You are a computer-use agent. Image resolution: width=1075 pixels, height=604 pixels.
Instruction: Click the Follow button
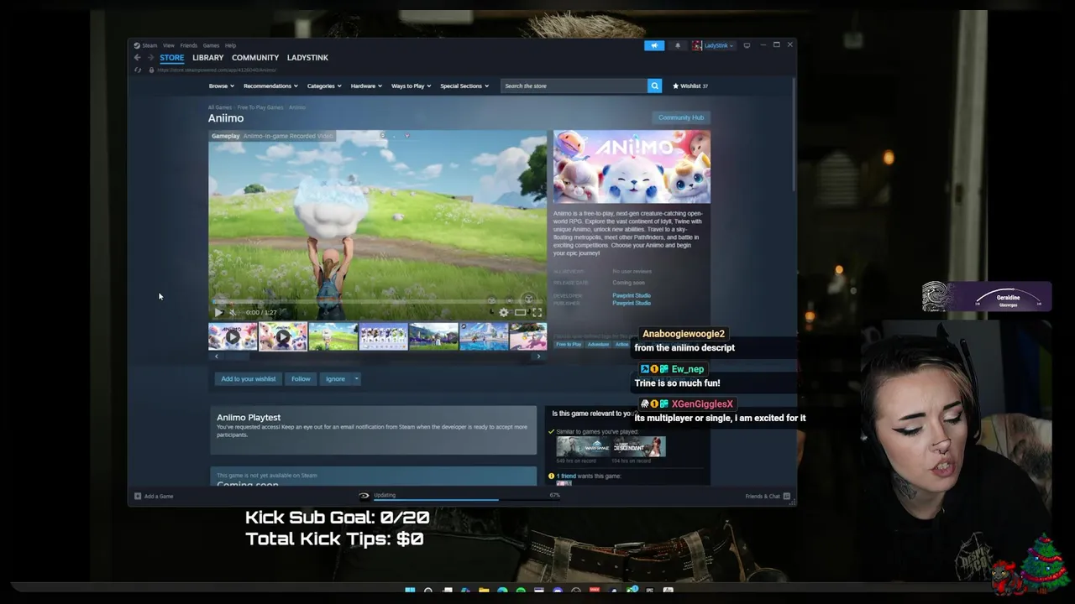click(301, 378)
